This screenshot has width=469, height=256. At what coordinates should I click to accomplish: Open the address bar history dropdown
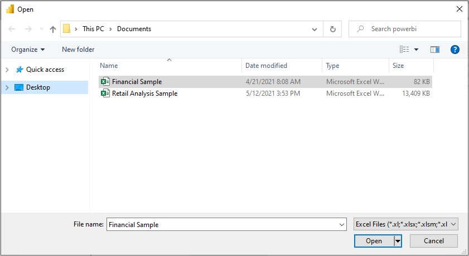tap(315, 29)
